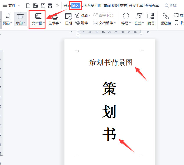This screenshot has height=165, width=184.
Task: Click the Print icon in quick toolbar
Action: (50, 6)
